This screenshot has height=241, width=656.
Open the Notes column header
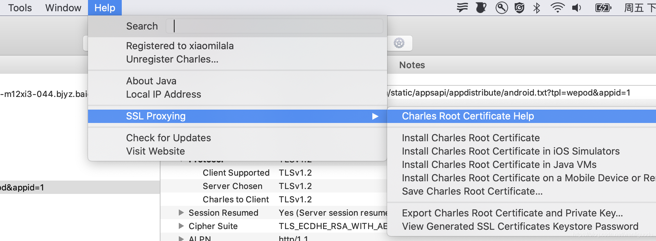pyautogui.click(x=412, y=65)
